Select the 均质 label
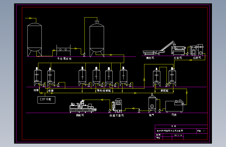This screenshot has height=147, width=226. pyautogui.click(x=174, y=115)
